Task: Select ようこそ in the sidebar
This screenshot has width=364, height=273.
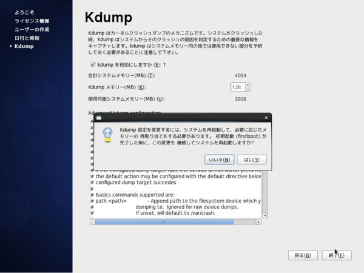Action: 24,12
